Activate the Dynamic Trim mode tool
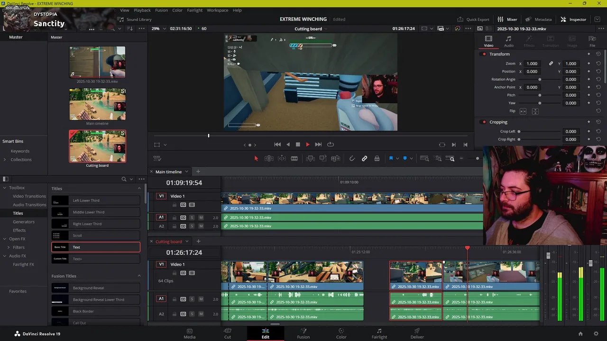 tap(282, 159)
